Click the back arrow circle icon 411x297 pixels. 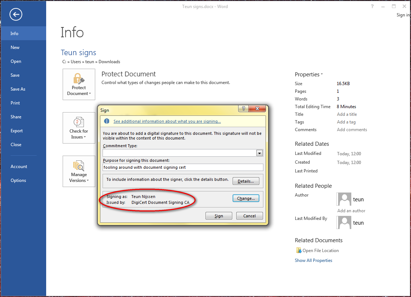(x=16, y=15)
